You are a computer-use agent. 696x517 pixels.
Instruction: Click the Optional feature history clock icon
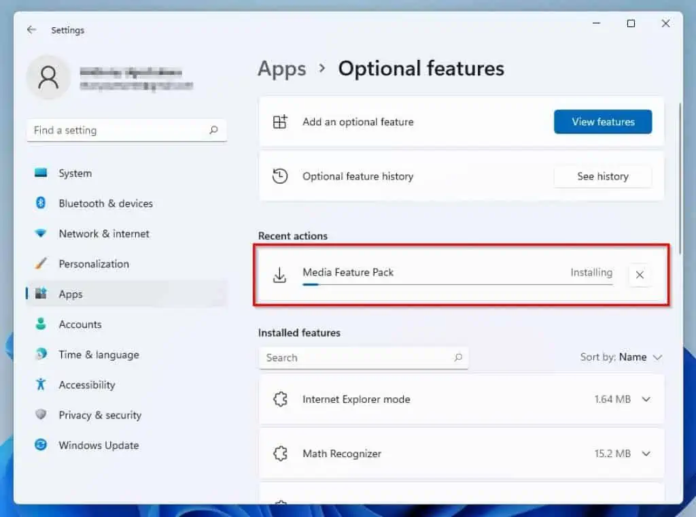click(x=280, y=176)
